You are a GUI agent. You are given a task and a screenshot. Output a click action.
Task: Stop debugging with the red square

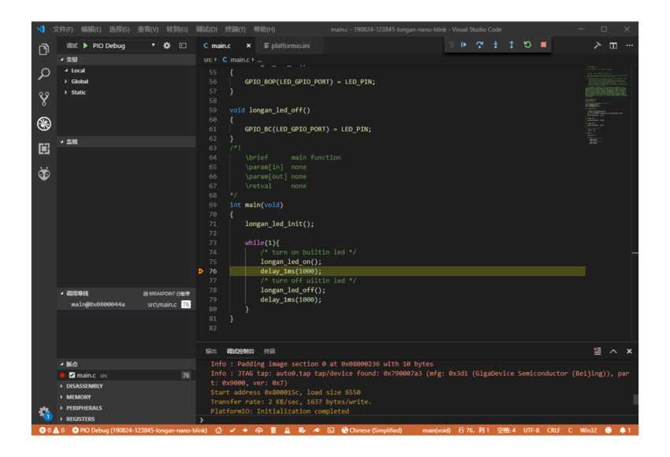[543, 45]
